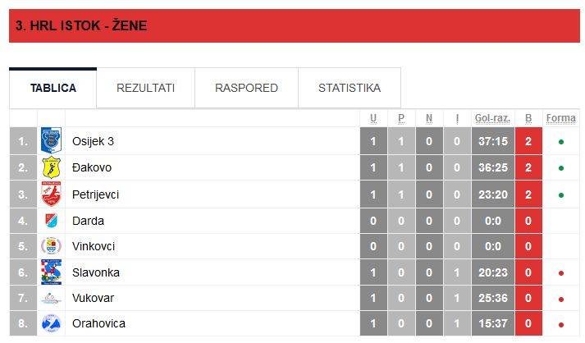Click the Forma column header
The image size is (585, 343).
pos(561,118)
